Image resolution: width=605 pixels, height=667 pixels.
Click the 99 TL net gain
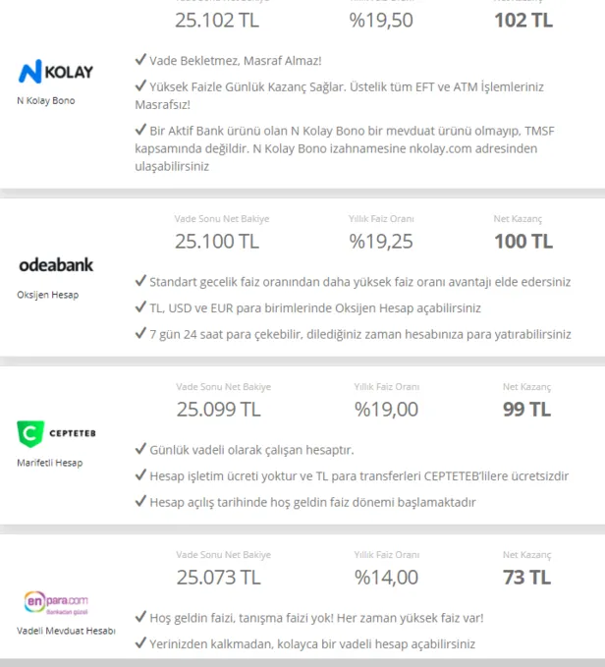tap(526, 409)
